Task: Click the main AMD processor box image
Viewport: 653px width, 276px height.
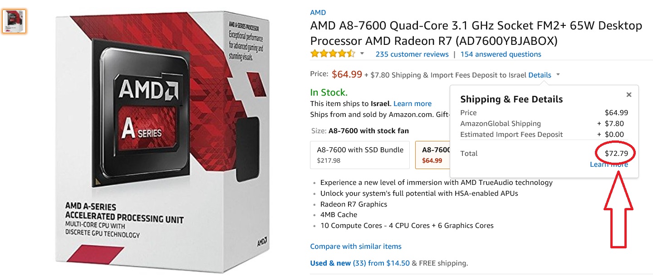Action: [162, 141]
